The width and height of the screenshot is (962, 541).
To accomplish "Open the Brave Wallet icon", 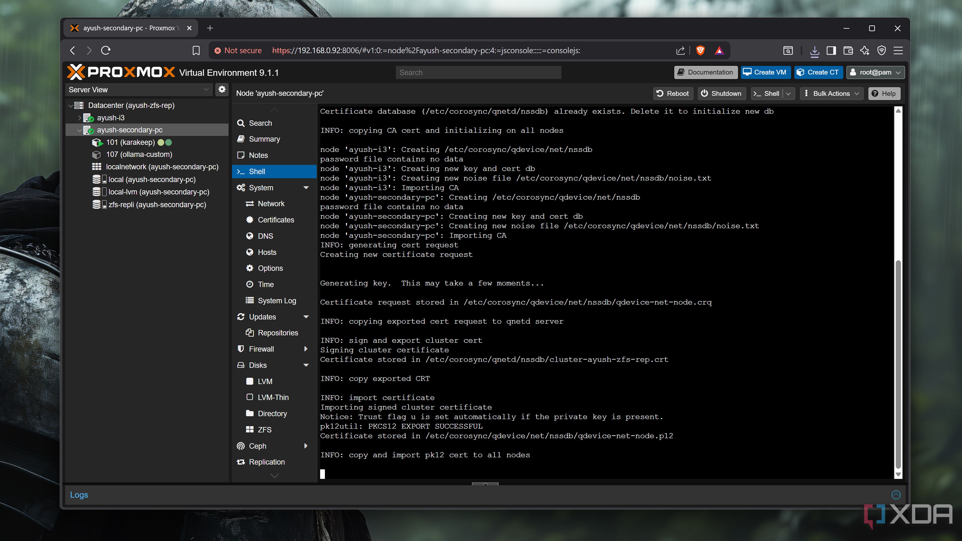I will pyautogui.click(x=848, y=50).
